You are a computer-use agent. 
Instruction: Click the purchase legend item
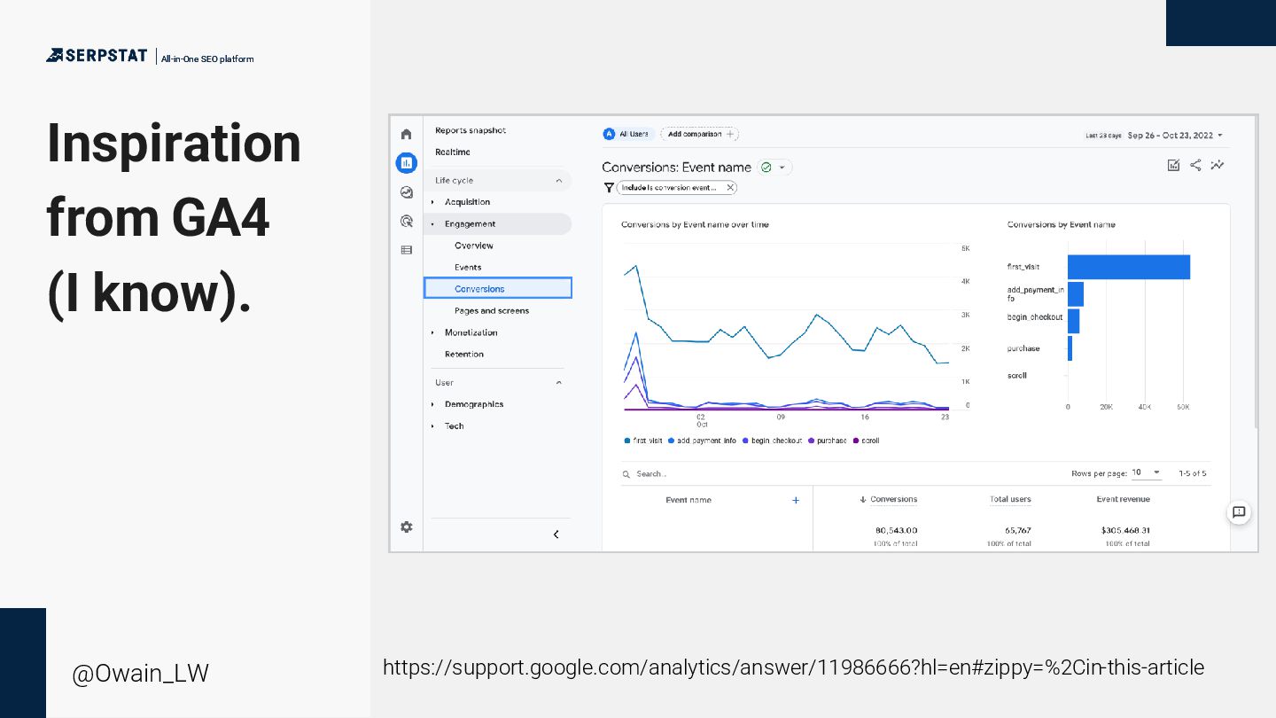point(828,441)
